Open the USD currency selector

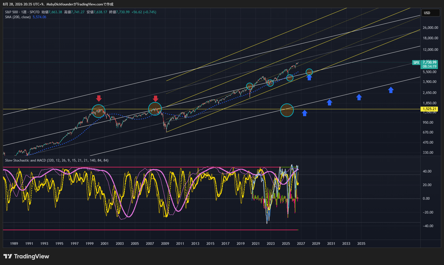click(x=431, y=13)
